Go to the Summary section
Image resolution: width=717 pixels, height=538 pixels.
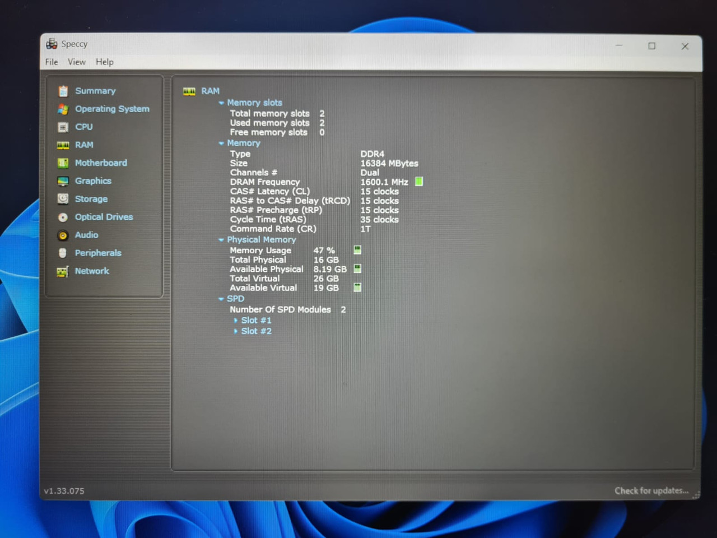coord(95,91)
